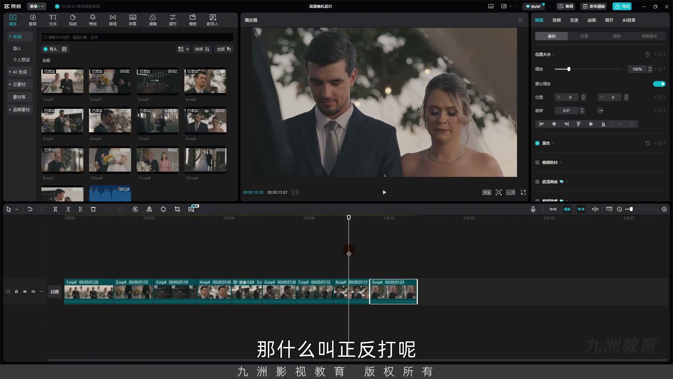Open the 文本 text tool tab
This screenshot has height=379, width=673.
tap(53, 20)
